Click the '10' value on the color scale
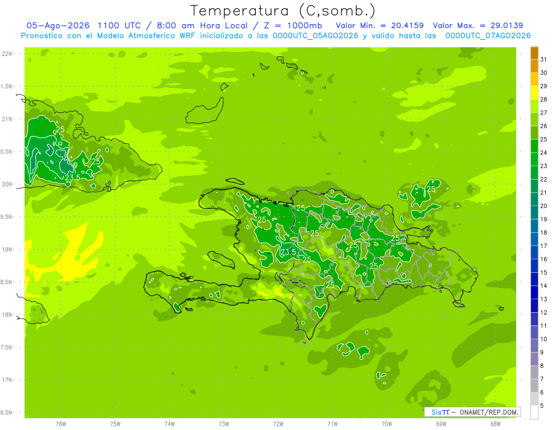 [543, 339]
